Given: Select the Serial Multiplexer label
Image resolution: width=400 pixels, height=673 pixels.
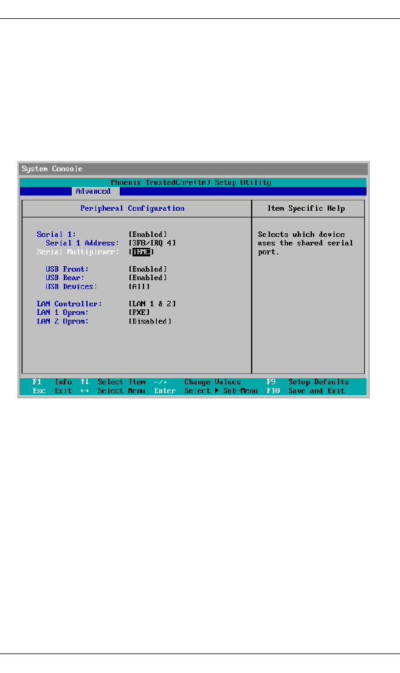Looking at the screenshot, I should [78, 252].
